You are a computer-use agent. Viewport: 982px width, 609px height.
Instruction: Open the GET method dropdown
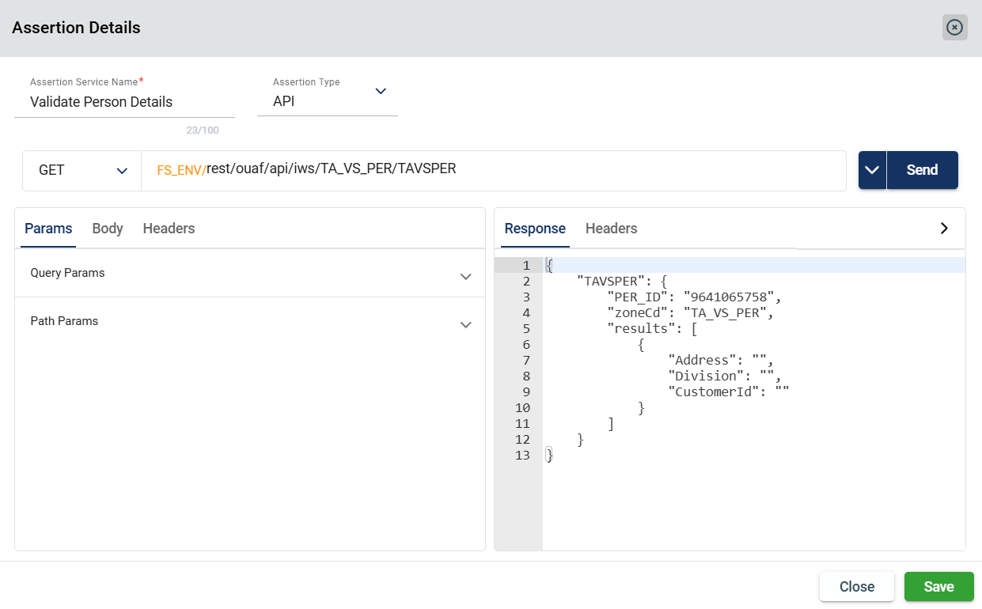(82, 170)
